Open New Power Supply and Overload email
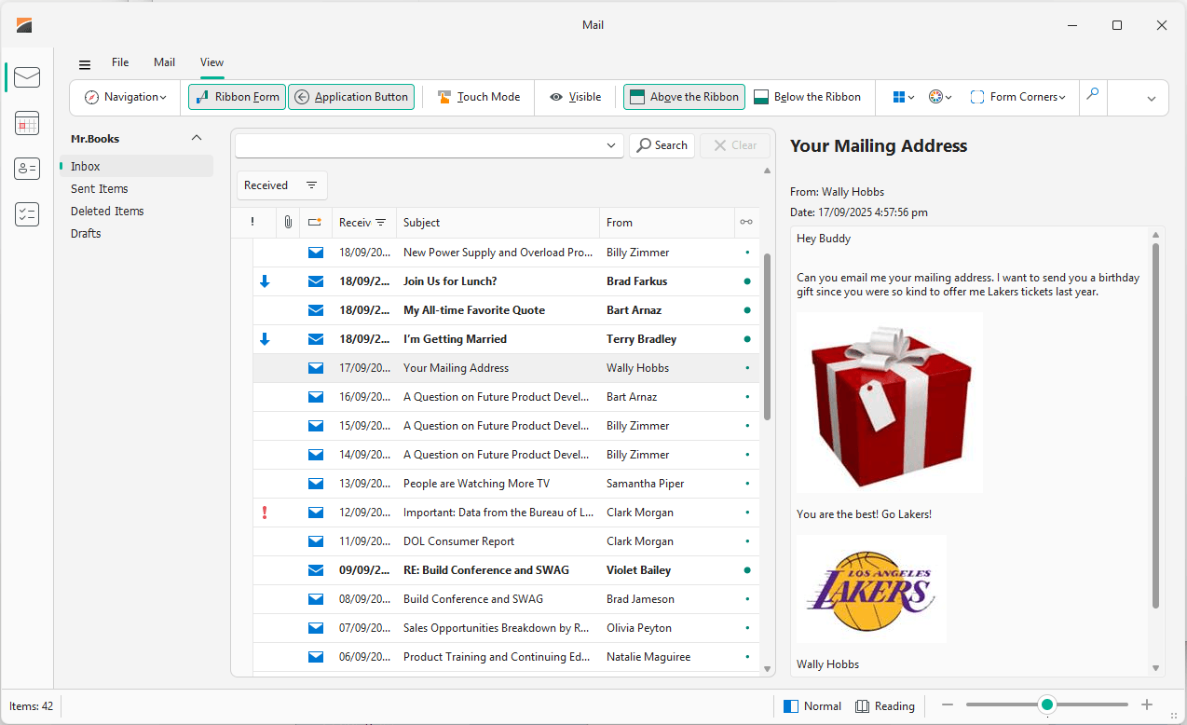This screenshot has height=725, width=1187. point(506,252)
